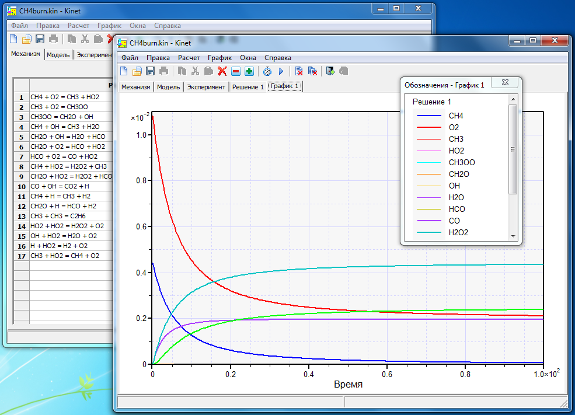Click the New file icon in the front Kinet window
Image resolution: width=575 pixels, height=415 pixels.
point(124,71)
